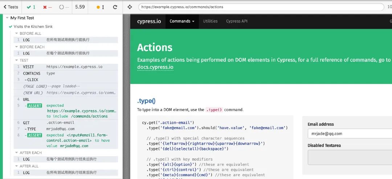
Task: Collapse the BEFORE EACH hook section
Action: click(x=30, y=47)
